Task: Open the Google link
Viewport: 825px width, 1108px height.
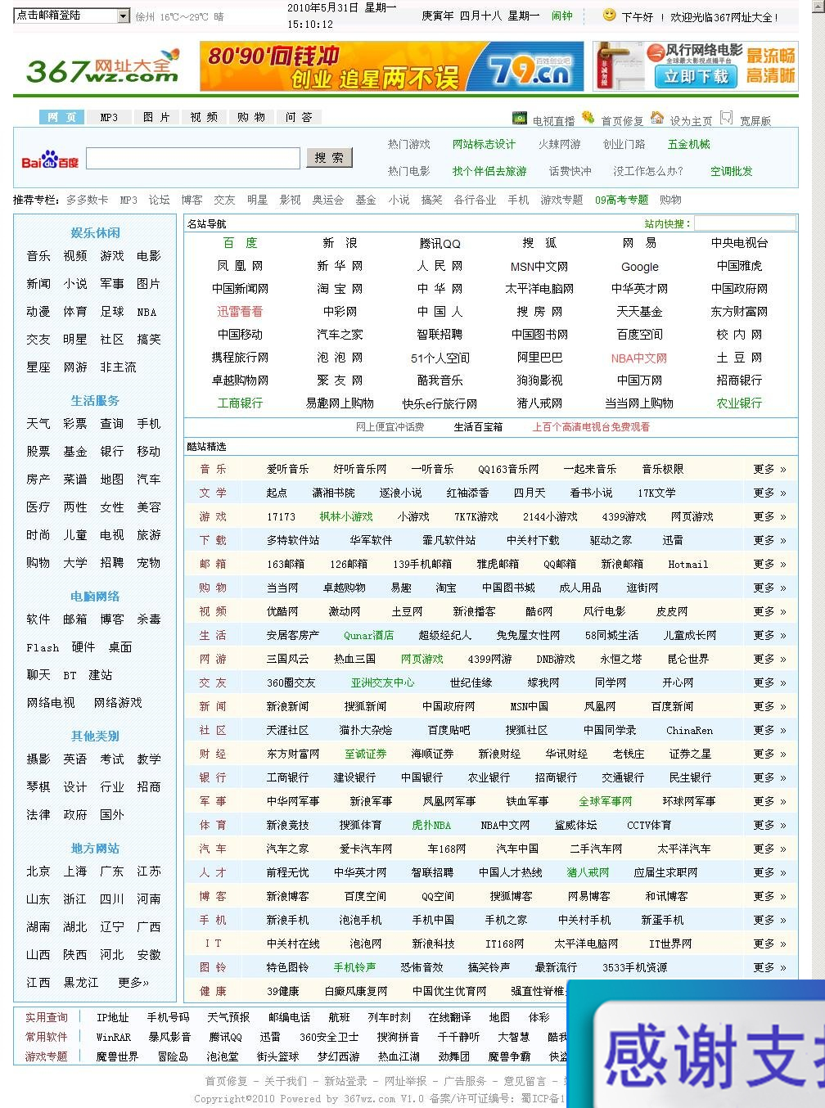Action: pos(640,267)
